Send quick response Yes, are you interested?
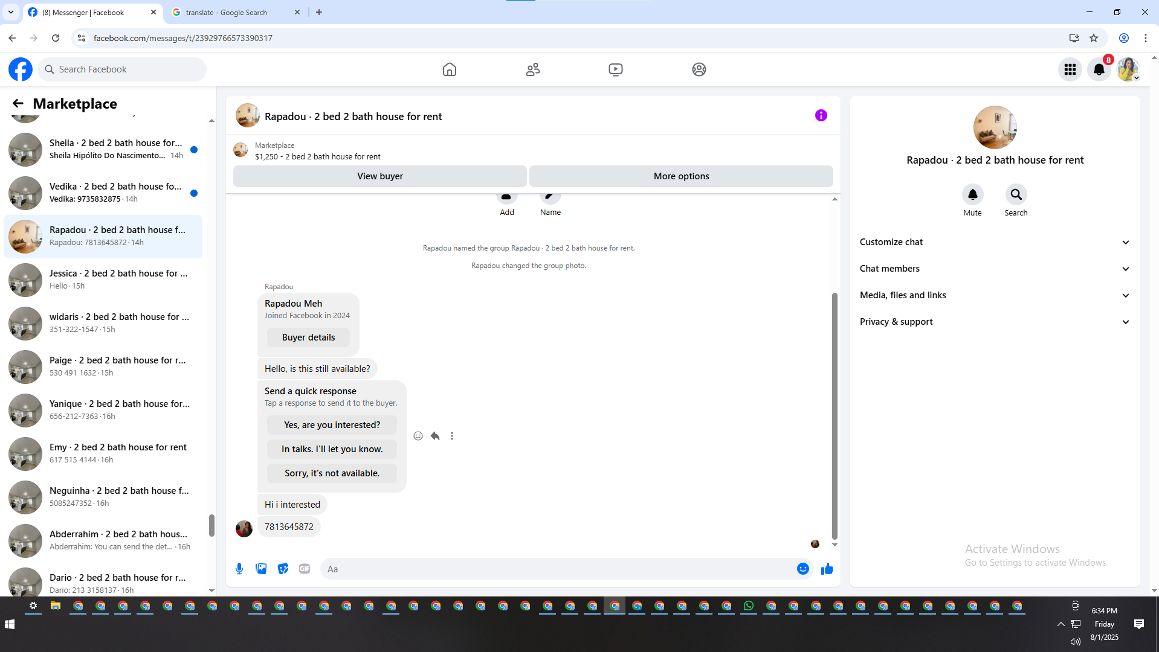Screen dimensions: 1159x652 tap(332, 425)
